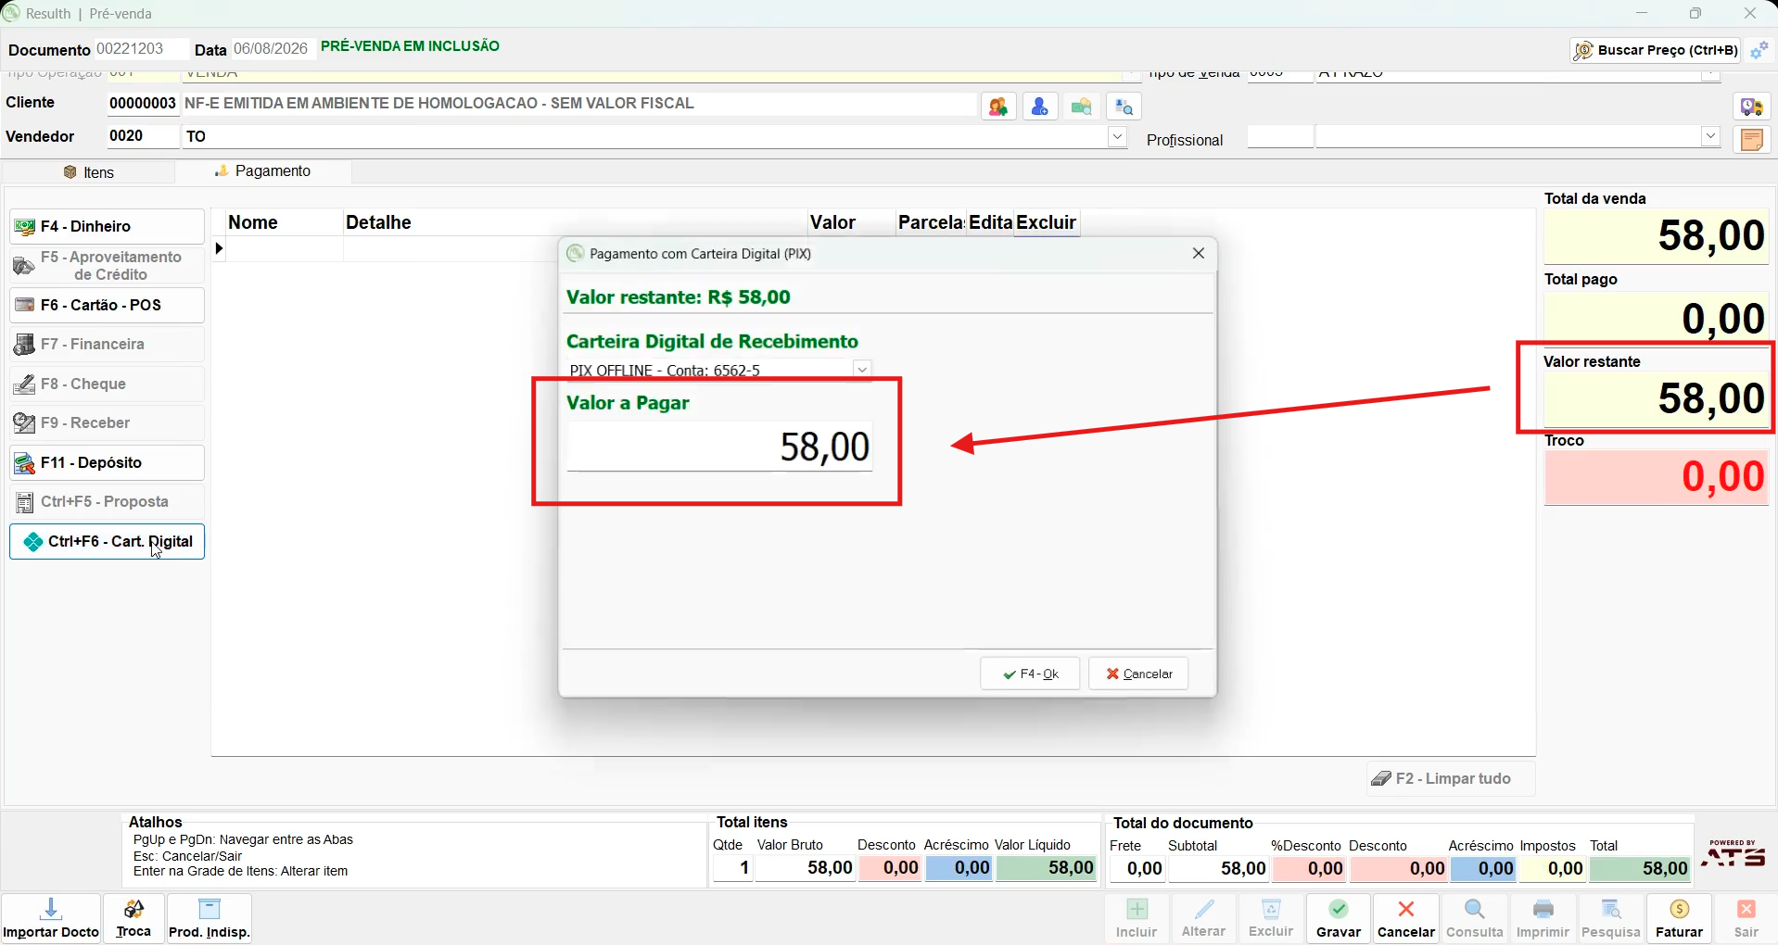
Task: Click the customer group icon beside Cliente
Action: [998, 107]
